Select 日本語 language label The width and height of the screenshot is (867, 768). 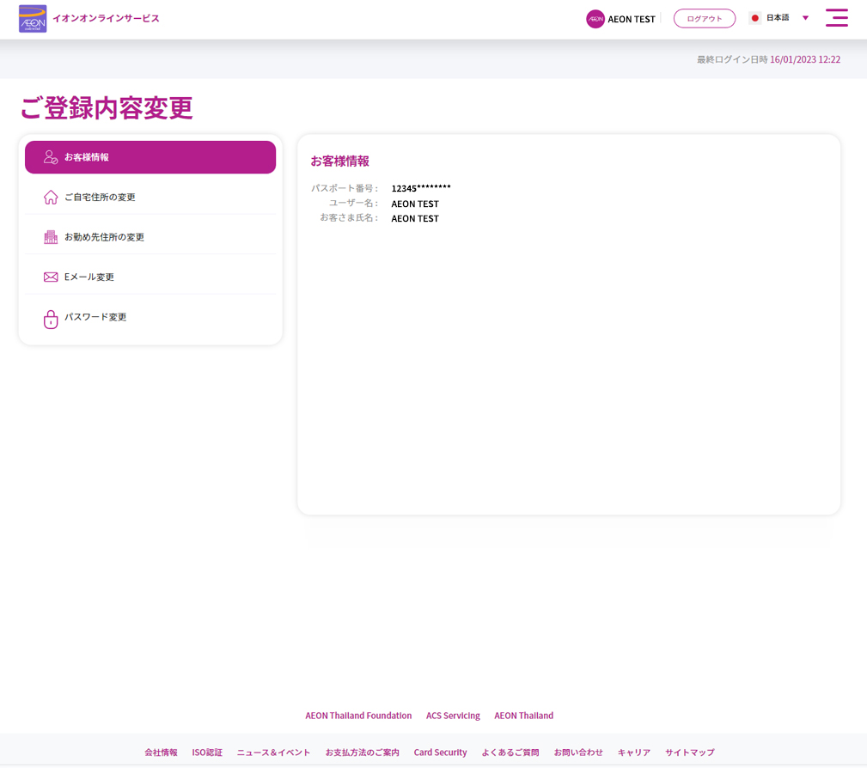tap(778, 18)
